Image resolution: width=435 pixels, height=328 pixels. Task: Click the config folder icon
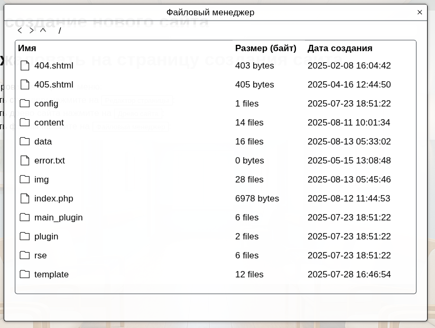25,103
